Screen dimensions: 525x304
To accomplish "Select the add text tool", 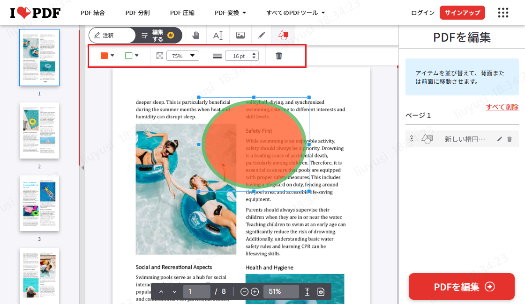I will [x=217, y=35].
